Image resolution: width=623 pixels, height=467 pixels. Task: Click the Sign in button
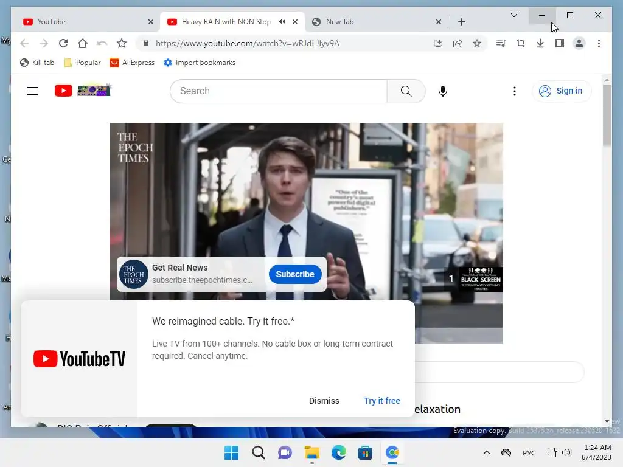pyautogui.click(x=561, y=91)
